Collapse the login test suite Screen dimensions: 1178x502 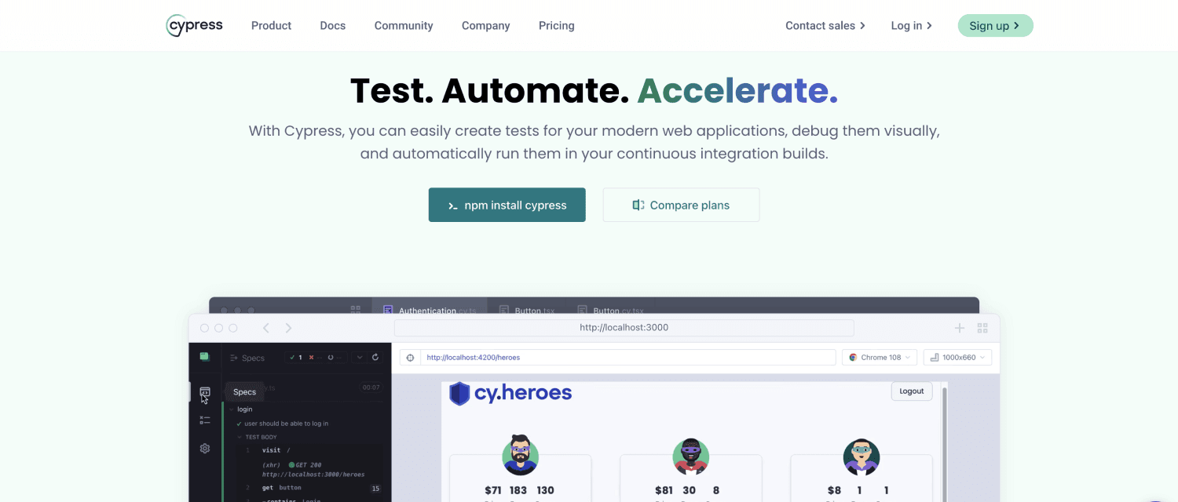(x=233, y=409)
